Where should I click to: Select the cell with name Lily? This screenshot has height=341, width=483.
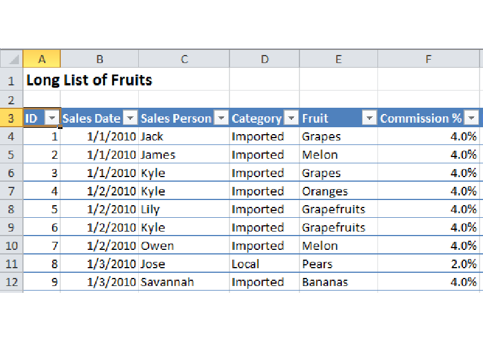point(184,210)
